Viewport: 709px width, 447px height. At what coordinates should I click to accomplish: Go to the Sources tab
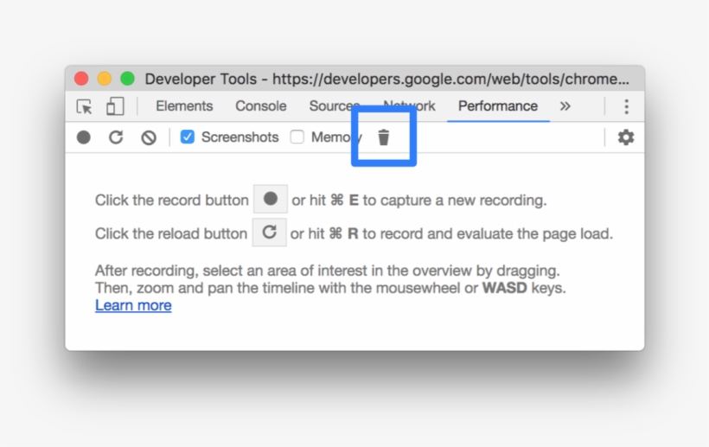tap(334, 106)
